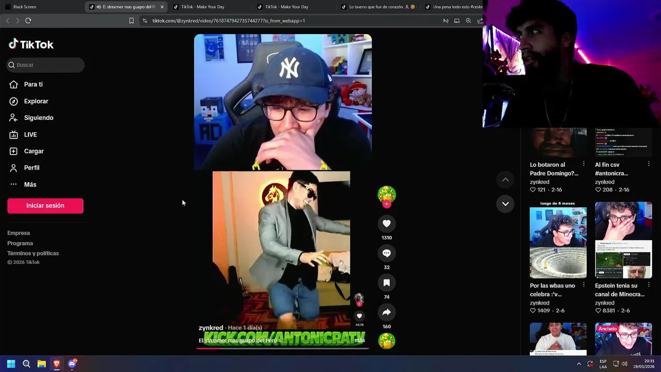
Task: Open the volume control in tray
Action: coord(624,364)
